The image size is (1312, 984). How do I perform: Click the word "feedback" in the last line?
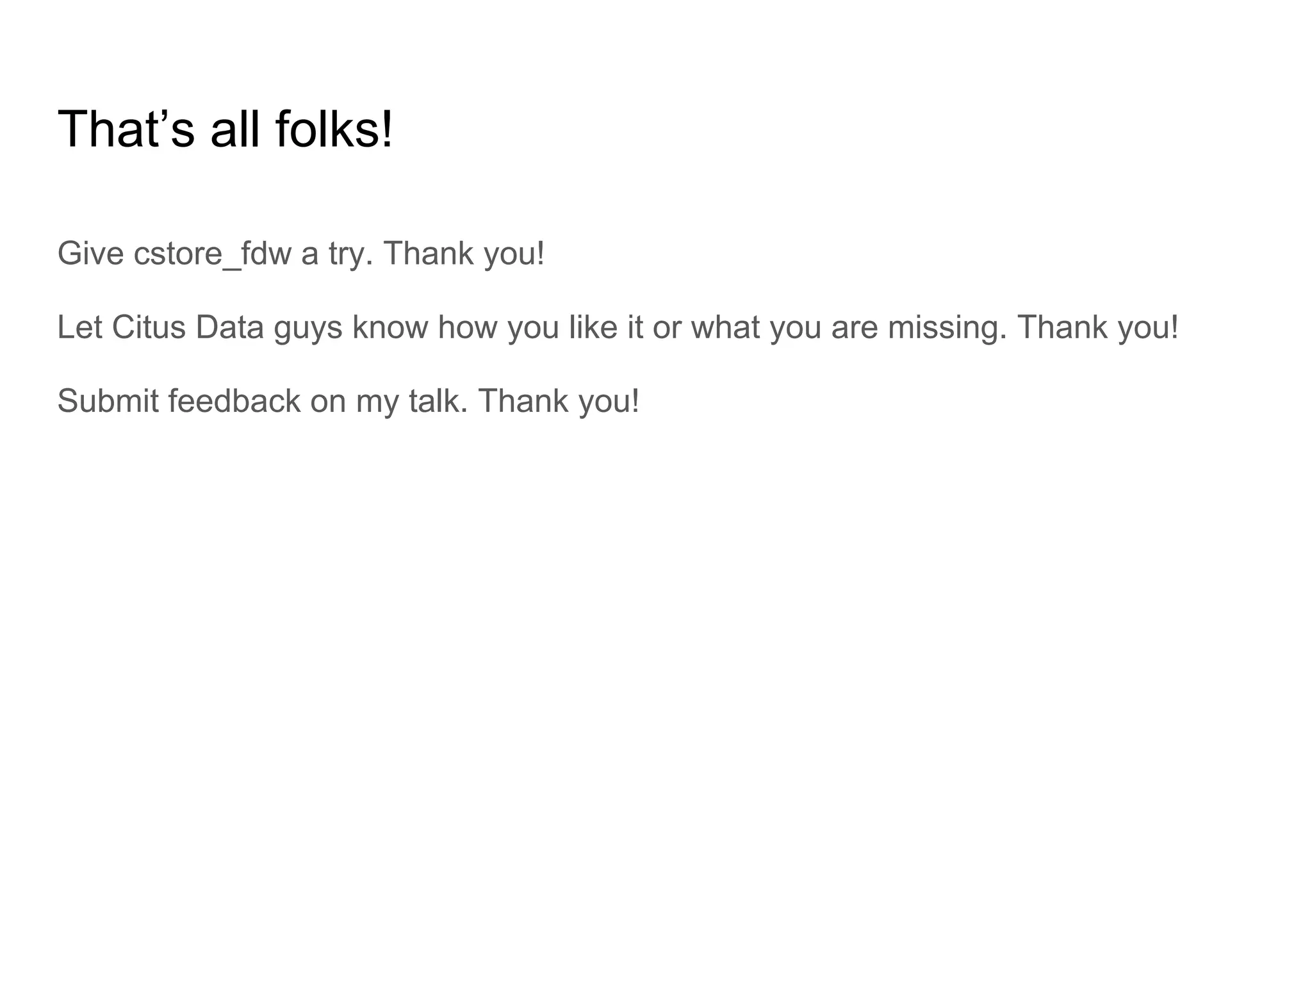(234, 401)
